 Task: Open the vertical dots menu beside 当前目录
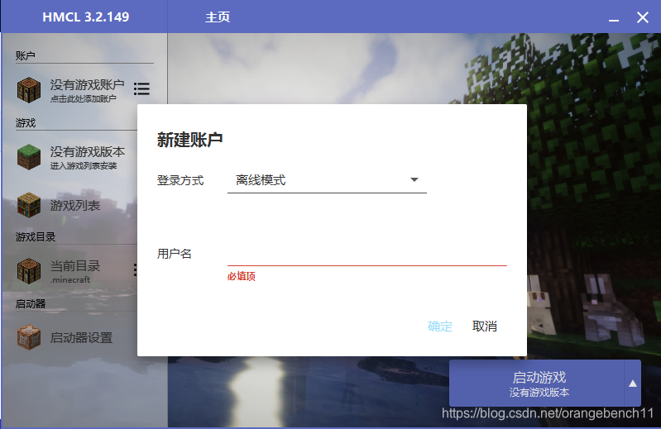pyautogui.click(x=135, y=269)
